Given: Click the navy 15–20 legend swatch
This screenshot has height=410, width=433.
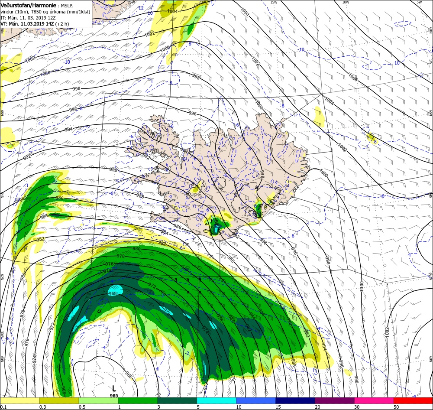Looking at the screenshot, I should click(295, 400).
